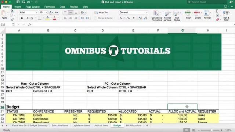235x132 pixels.
Task: Apply the percent style format
Action: (129, 18)
